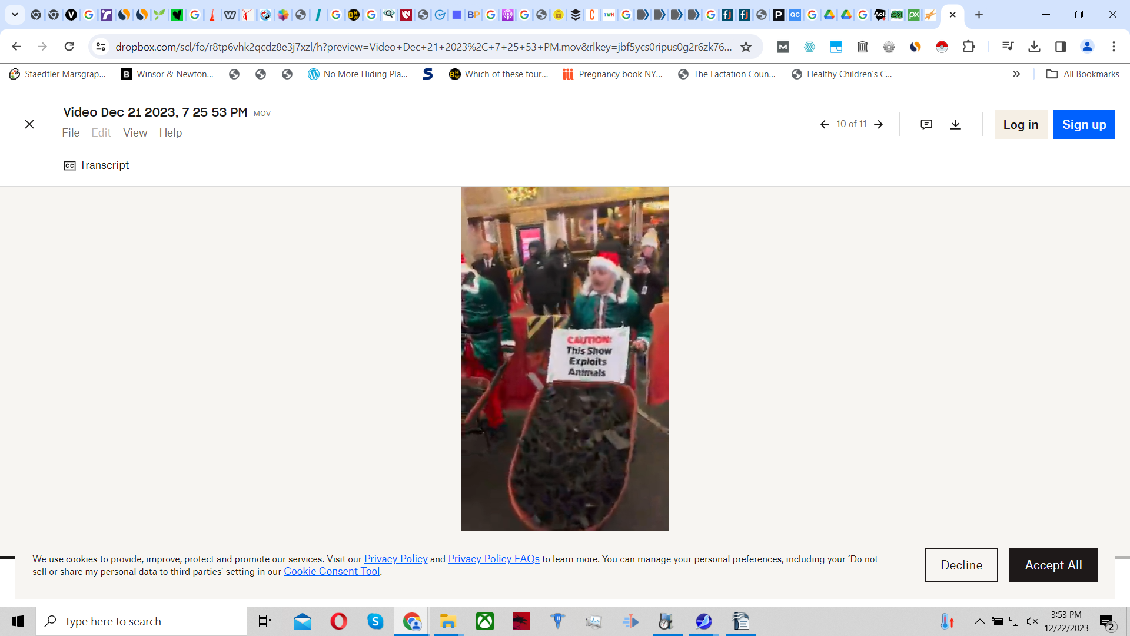Click the Accept All cookies button
The height and width of the screenshot is (636, 1130).
pyautogui.click(x=1053, y=565)
